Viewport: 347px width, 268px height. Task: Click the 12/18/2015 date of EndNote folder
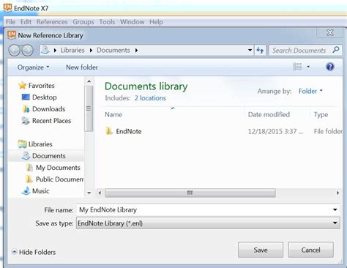click(275, 131)
